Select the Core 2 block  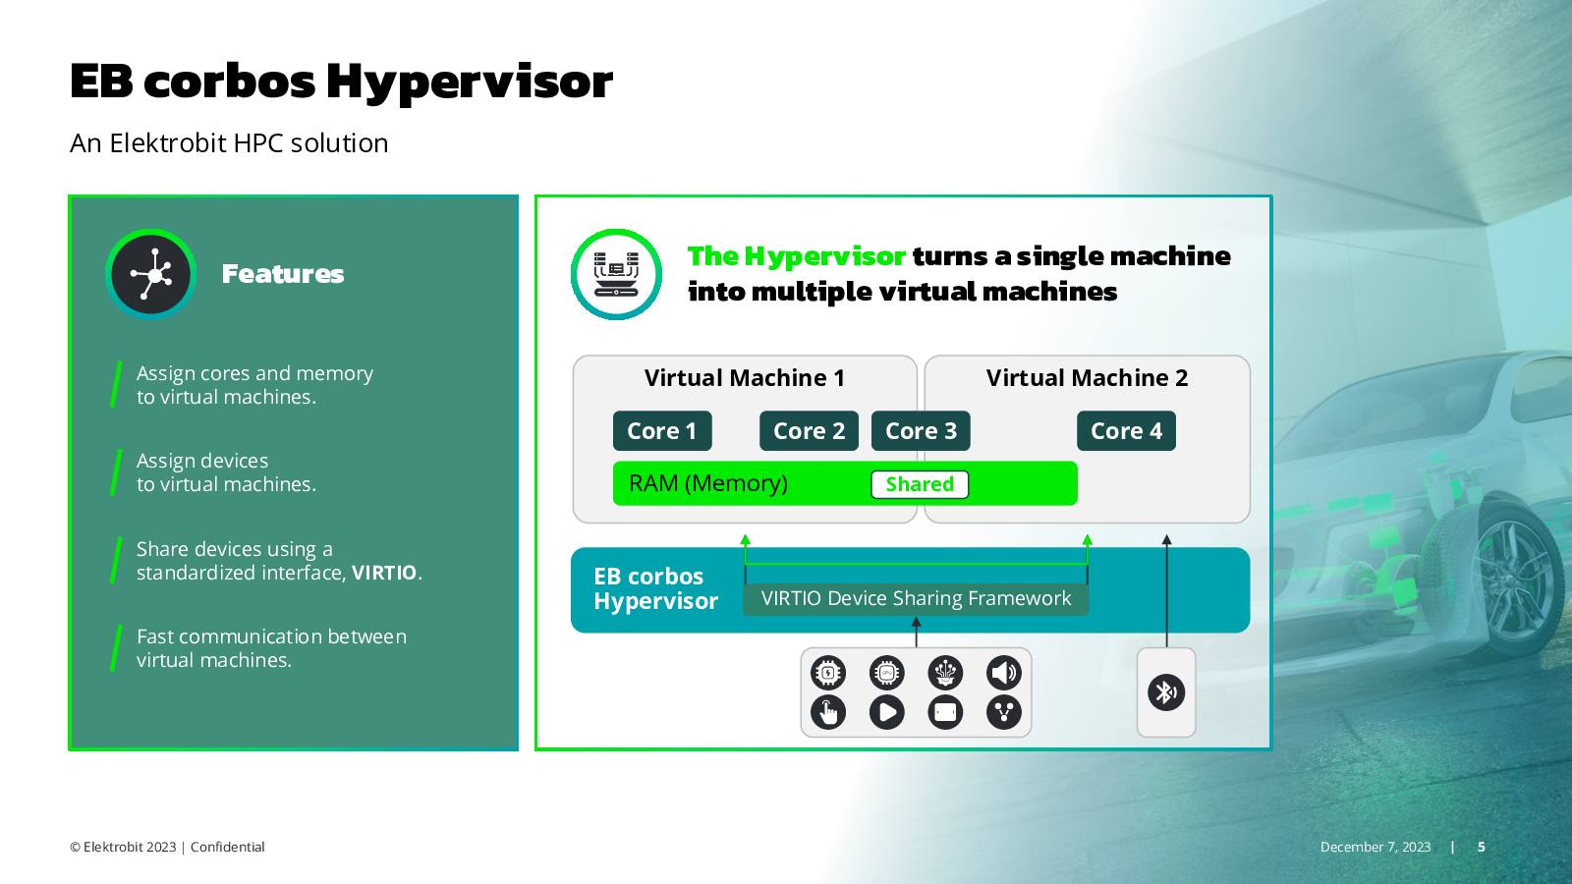click(809, 431)
